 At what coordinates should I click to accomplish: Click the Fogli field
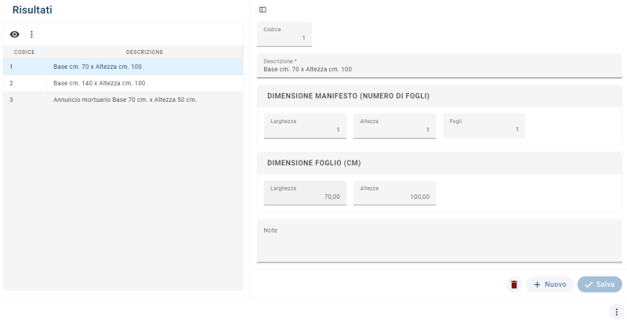coord(484,126)
